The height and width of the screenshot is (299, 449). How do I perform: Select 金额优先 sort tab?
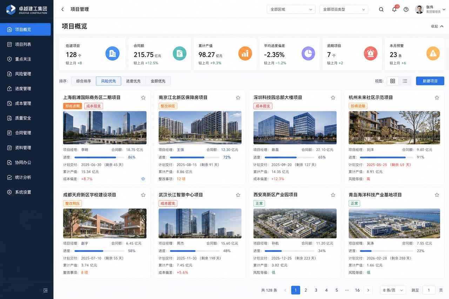point(158,81)
